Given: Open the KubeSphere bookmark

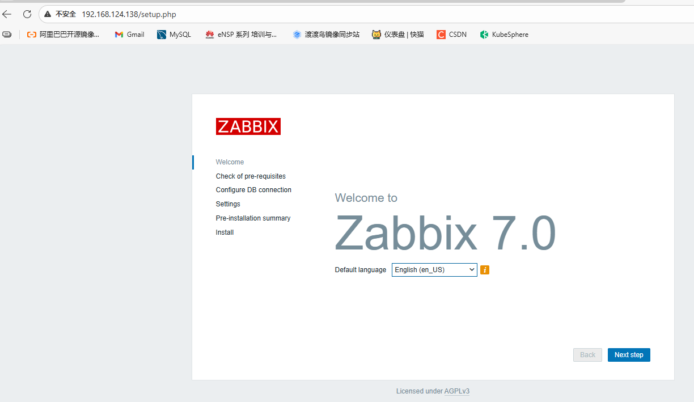Looking at the screenshot, I should [x=504, y=35].
